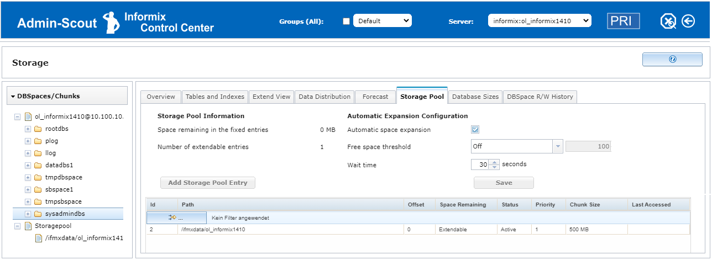
Task: Collapse the DBSpaces/Chunks panel
Action: pyautogui.click(x=13, y=96)
